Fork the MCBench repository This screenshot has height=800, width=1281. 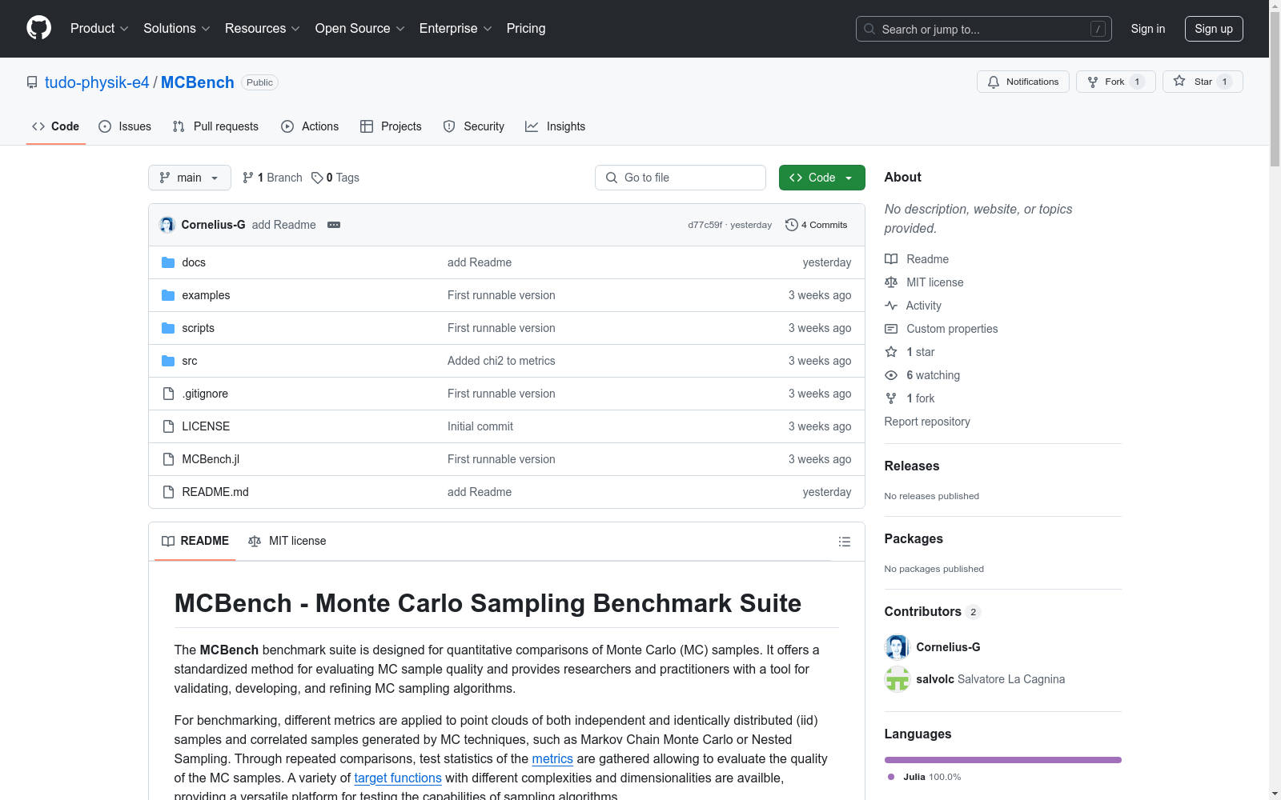(x=1115, y=82)
